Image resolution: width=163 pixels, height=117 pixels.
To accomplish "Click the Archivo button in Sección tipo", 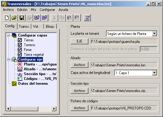I will (x=79, y=91).
